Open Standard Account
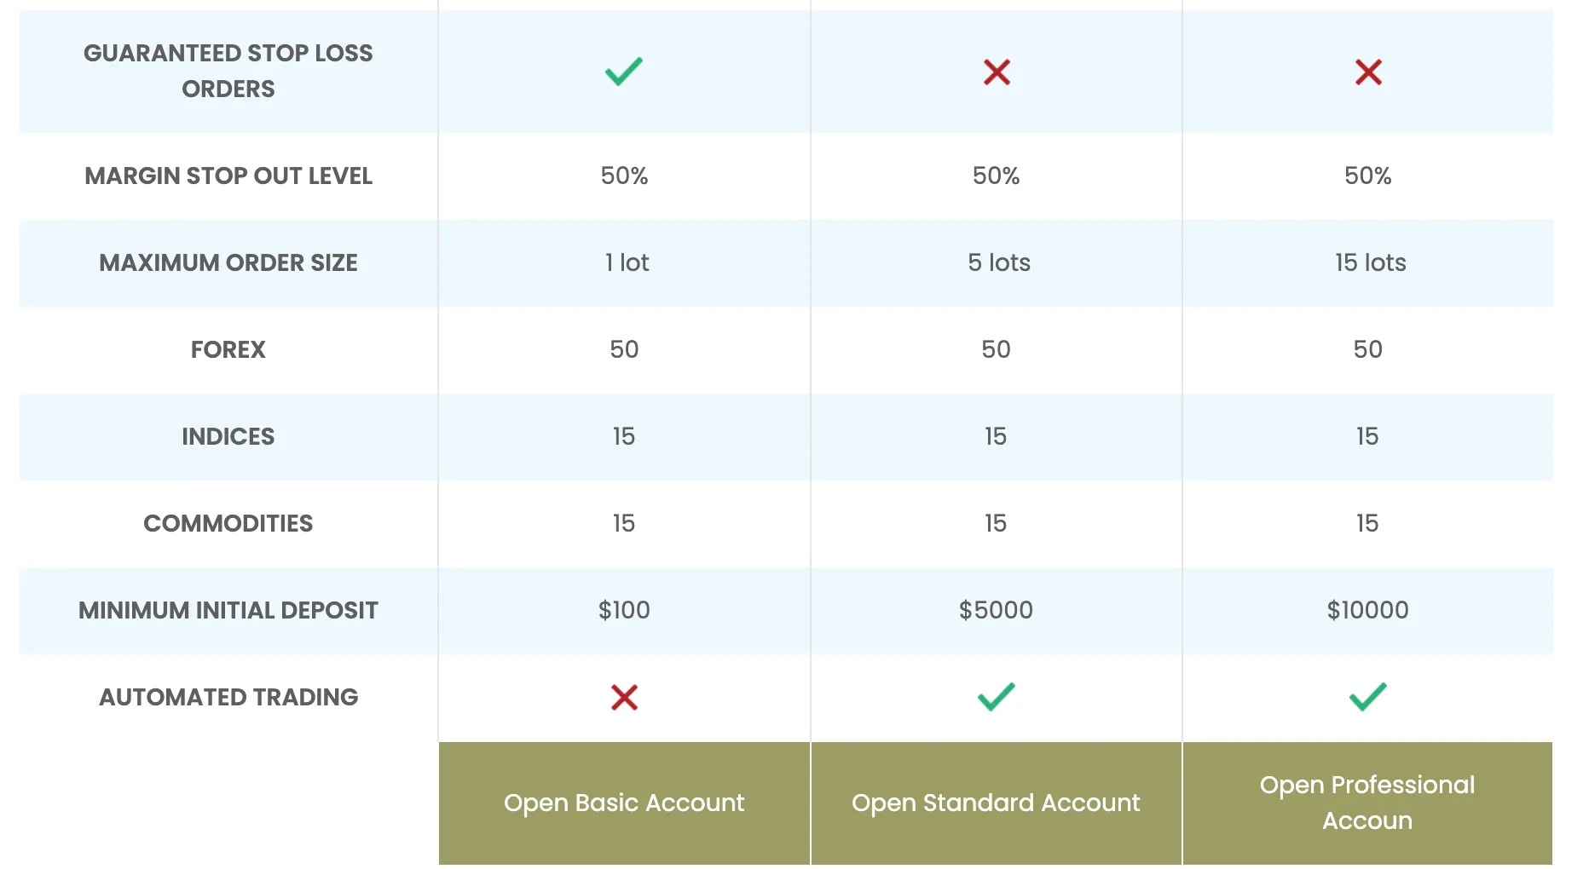The width and height of the screenshot is (1589, 869). coord(996,803)
